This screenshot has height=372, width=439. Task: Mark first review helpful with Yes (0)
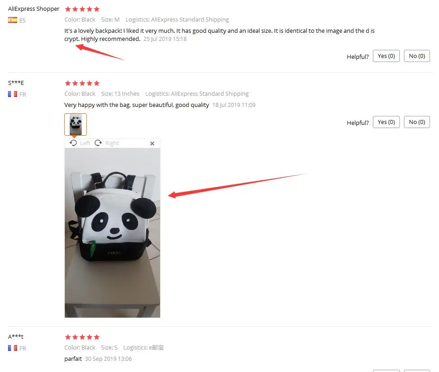pyautogui.click(x=386, y=56)
